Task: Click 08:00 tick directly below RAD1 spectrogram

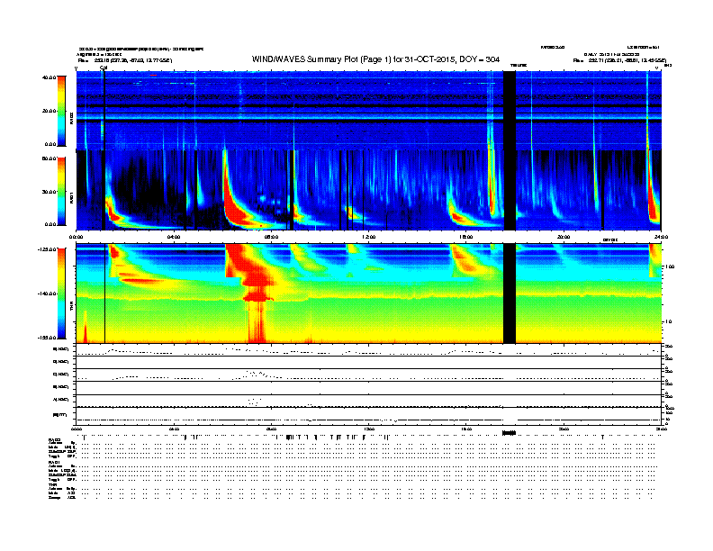Action: pos(271,237)
